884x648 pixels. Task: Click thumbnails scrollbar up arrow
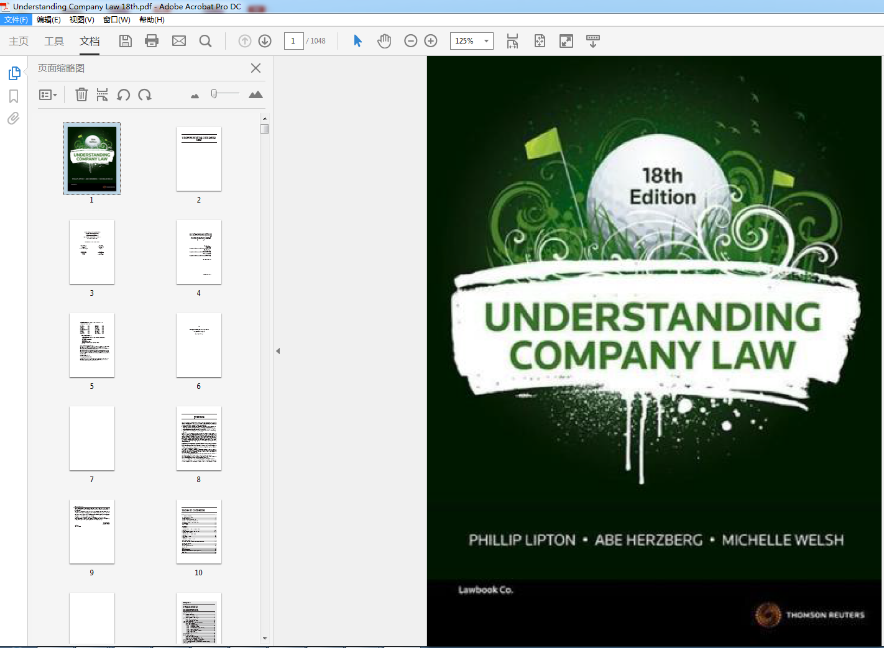pyautogui.click(x=265, y=118)
